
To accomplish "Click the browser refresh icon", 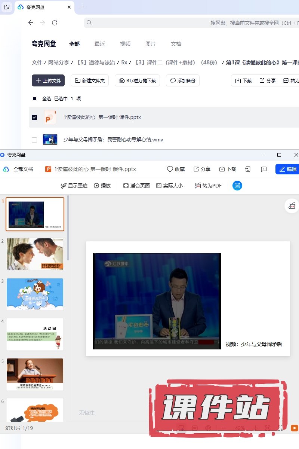I will pos(55,23).
